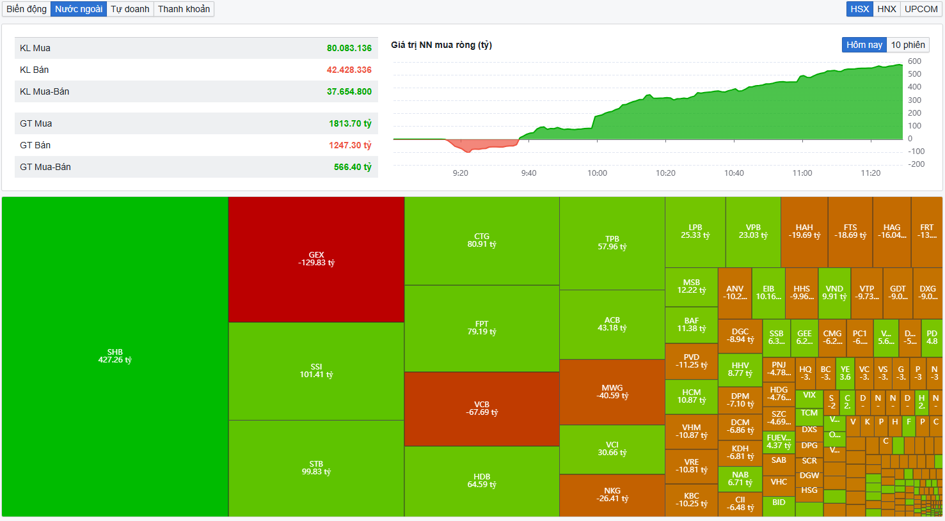This screenshot has height=521, width=945.
Task: Open the HAG tile
Action: [892, 232]
